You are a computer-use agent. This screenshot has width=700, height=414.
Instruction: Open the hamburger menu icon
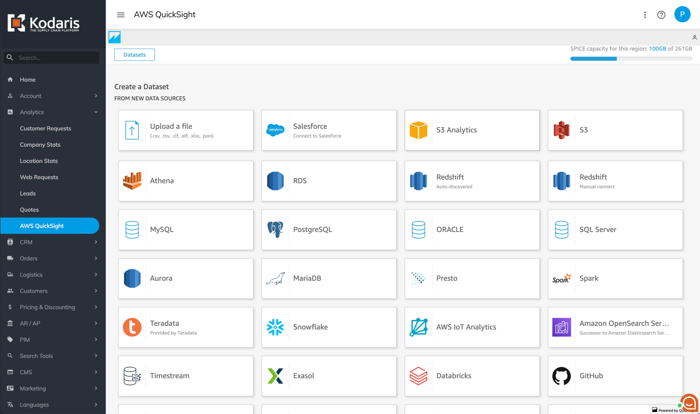tap(121, 15)
